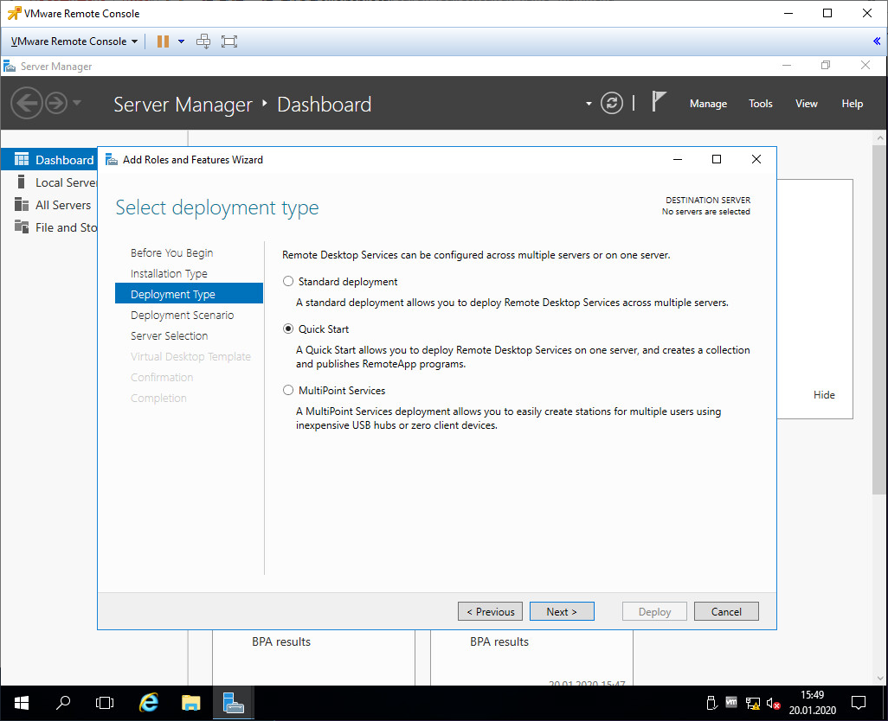Click the first BPA results text
The width and height of the screenshot is (888, 721).
[281, 641]
